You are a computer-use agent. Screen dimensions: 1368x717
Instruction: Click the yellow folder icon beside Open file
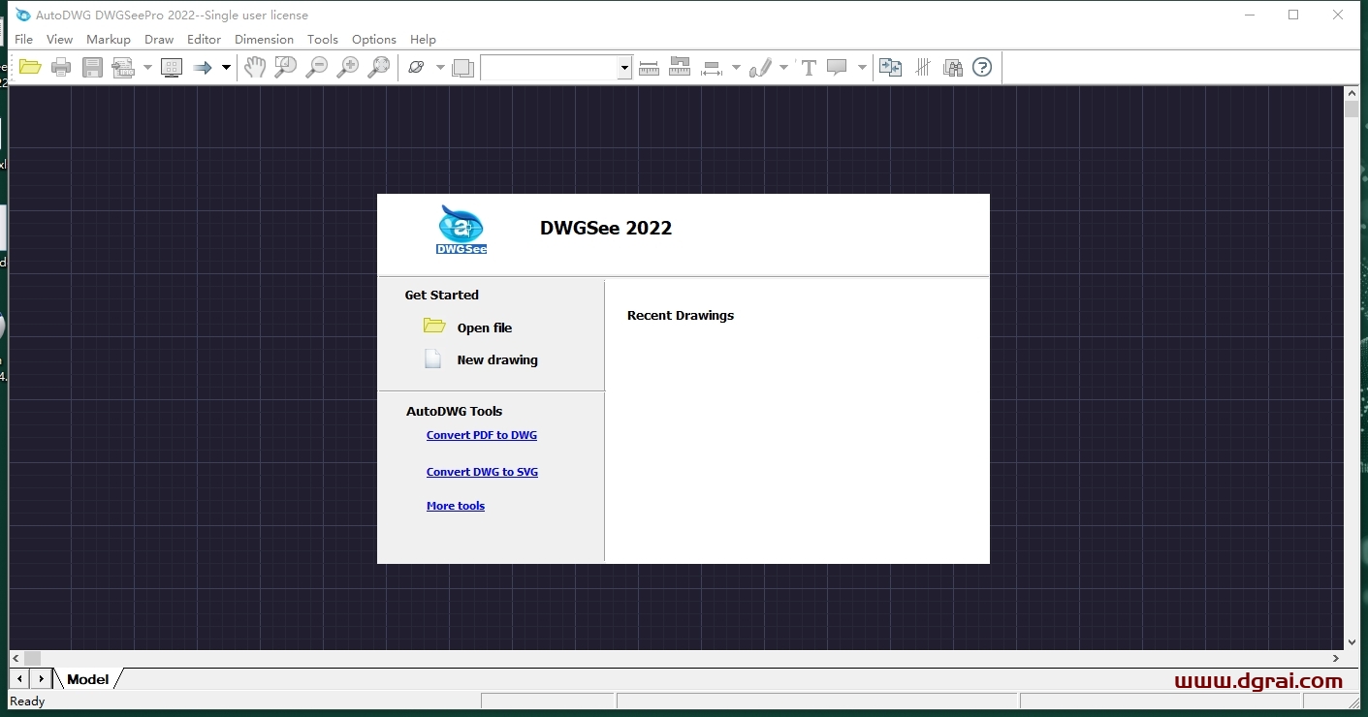tap(434, 326)
